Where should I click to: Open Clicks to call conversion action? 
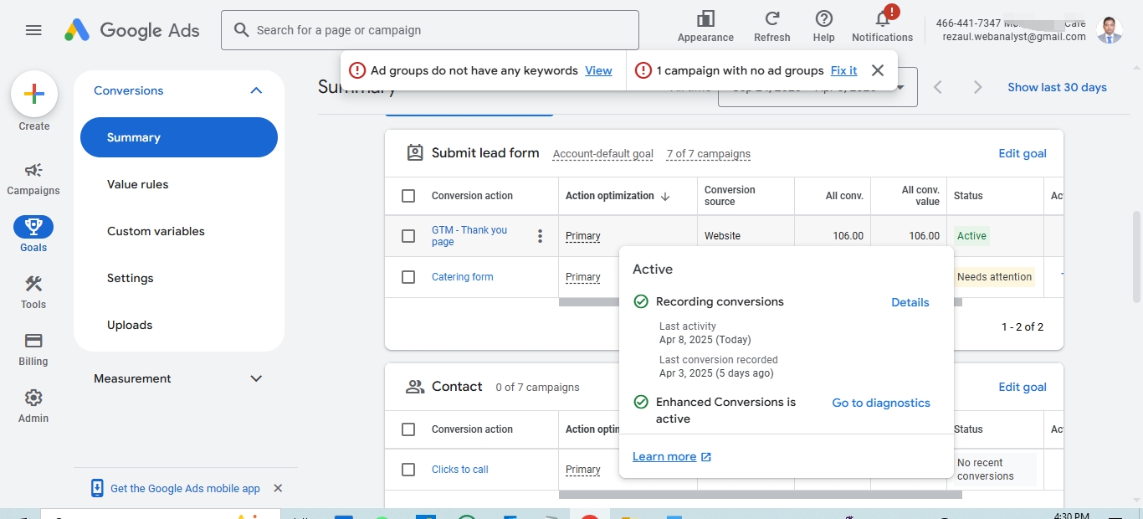point(460,470)
